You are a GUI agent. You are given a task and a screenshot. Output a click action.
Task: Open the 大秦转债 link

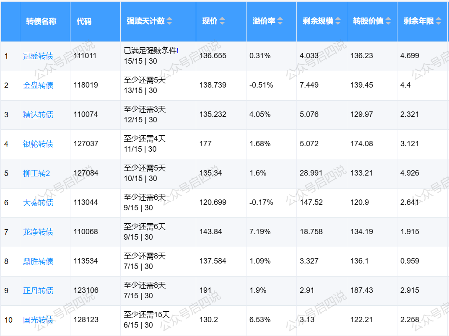[x=38, y=202]
